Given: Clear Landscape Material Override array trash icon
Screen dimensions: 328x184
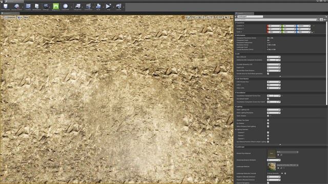Looking at the screenshot, I should pyautogui.click(x=285, y=173).
